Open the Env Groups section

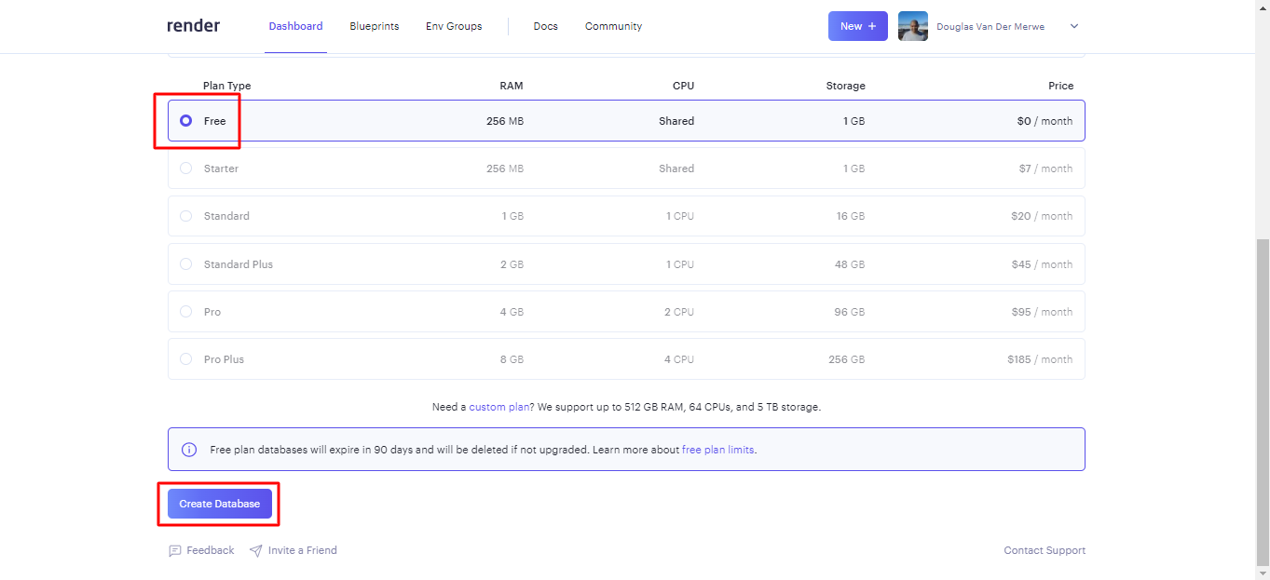tap(453, 26)
